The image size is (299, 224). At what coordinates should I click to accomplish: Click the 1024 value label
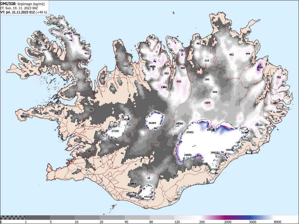tap(207, 103)
